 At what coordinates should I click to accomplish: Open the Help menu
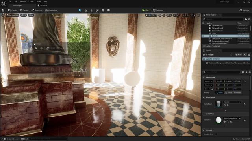coord(46,2)
